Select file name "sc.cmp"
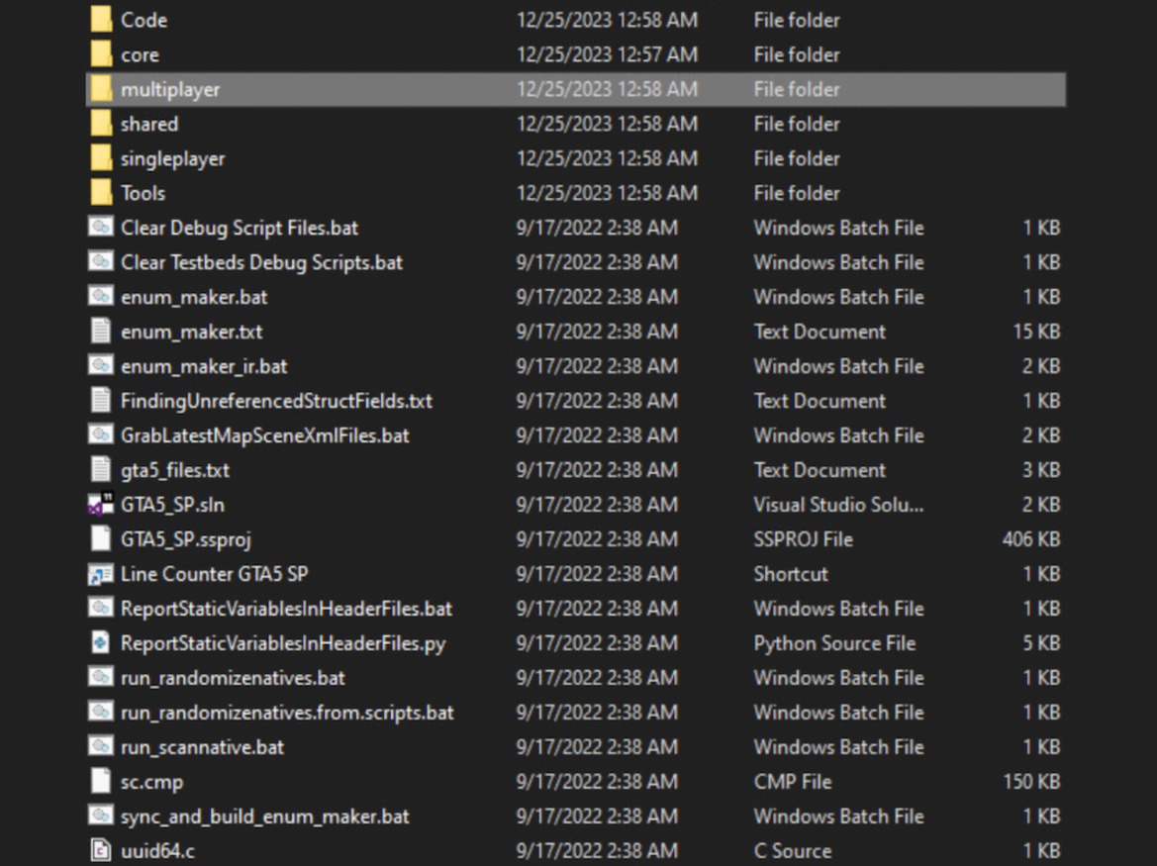The width and height of the screenshot is (1157, 866). (x=152, y=783)
